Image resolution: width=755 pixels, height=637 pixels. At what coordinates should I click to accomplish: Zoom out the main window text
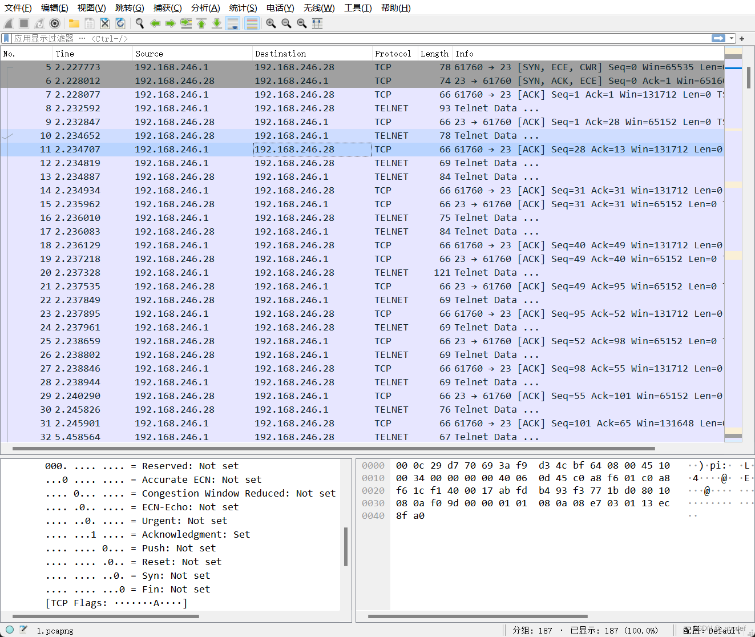click(286, 23)
